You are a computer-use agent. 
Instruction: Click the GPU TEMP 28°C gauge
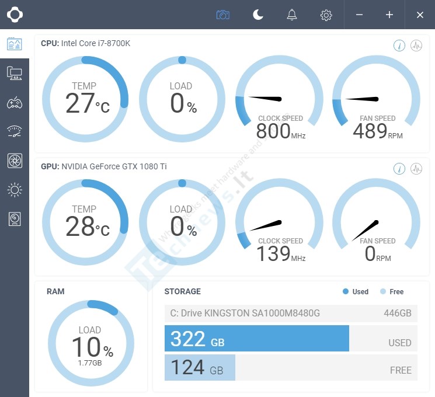point(85,222)
